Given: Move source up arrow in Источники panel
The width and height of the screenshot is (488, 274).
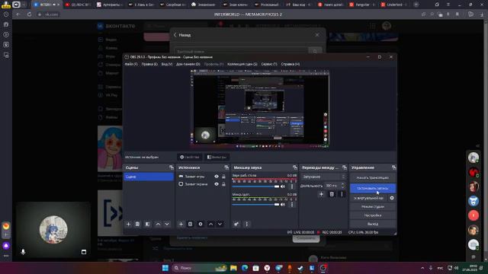Looking at the screenshot, I should tap(210, 224).
